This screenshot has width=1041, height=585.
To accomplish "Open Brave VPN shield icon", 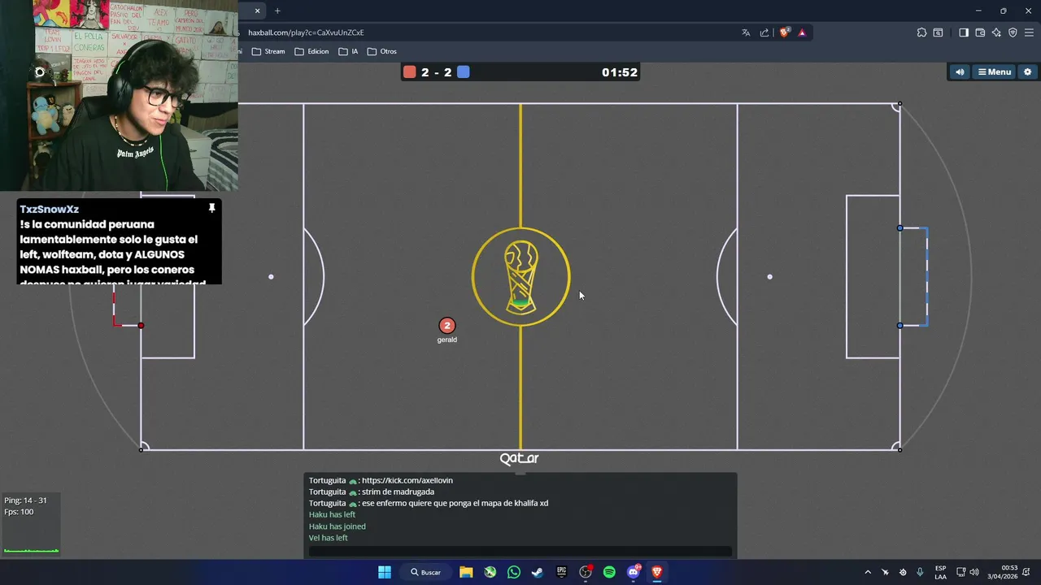I will coord(1013,32).
